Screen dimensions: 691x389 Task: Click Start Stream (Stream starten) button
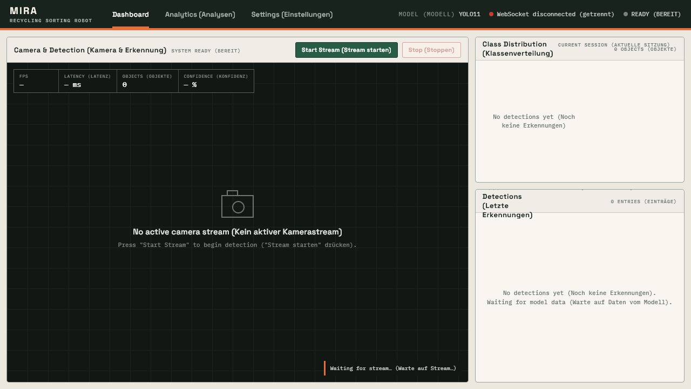(347, 50)
